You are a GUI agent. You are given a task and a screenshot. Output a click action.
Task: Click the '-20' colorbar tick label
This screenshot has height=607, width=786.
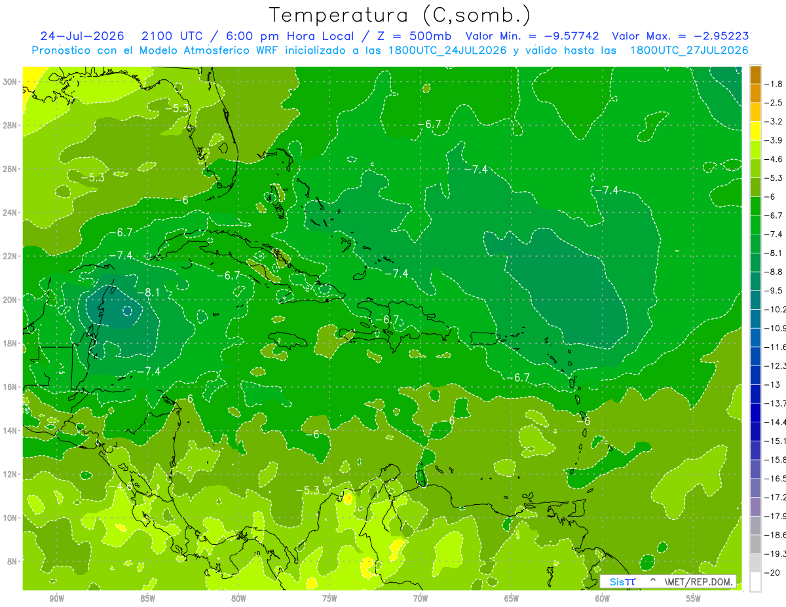click(773, 572)
